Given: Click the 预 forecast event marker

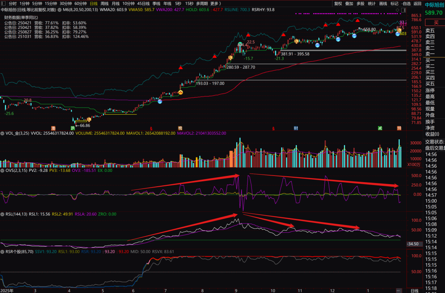Looking at the screenshot, I should 399,128.
